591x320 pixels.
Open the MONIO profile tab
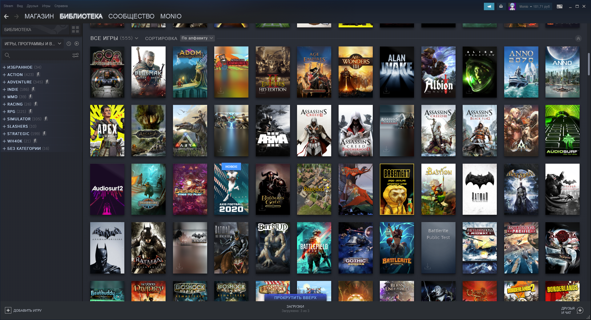click(x=171, y=16)
